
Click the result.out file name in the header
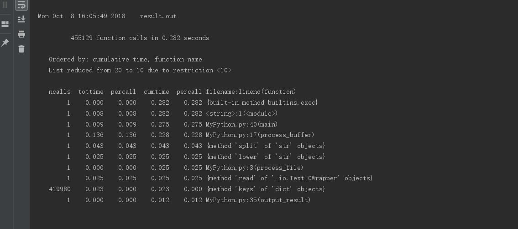(158, 16)
